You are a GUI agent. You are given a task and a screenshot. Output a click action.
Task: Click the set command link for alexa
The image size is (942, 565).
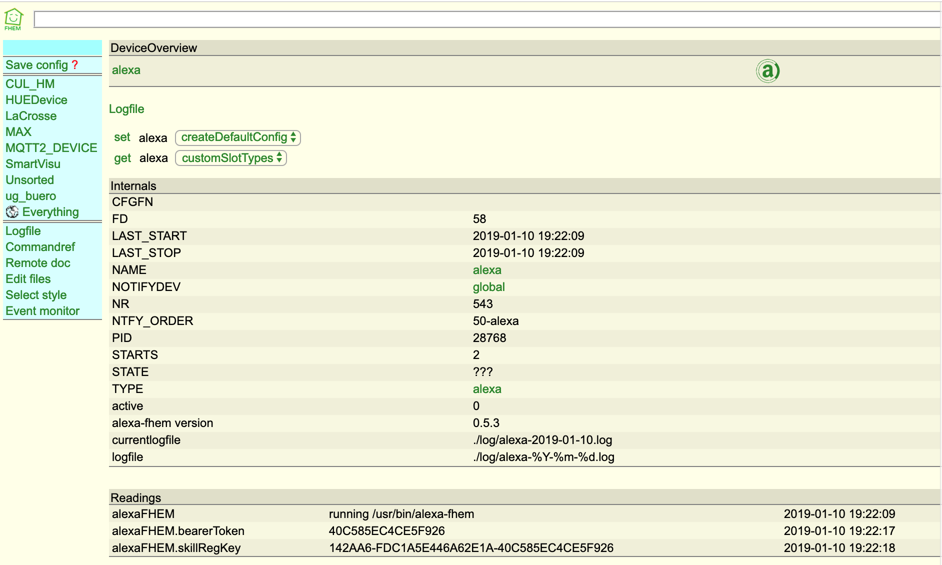[122, 137]
